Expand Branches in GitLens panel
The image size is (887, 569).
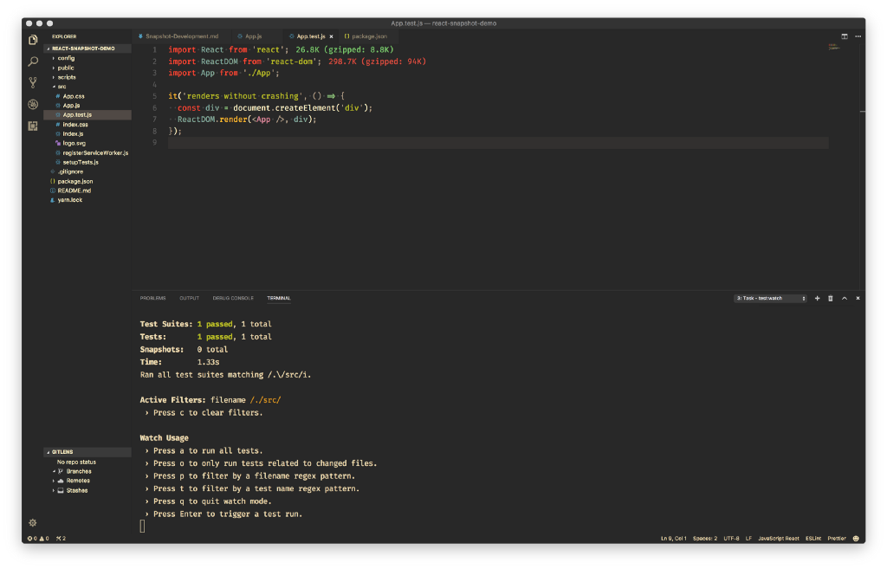[x=78, y=471]
